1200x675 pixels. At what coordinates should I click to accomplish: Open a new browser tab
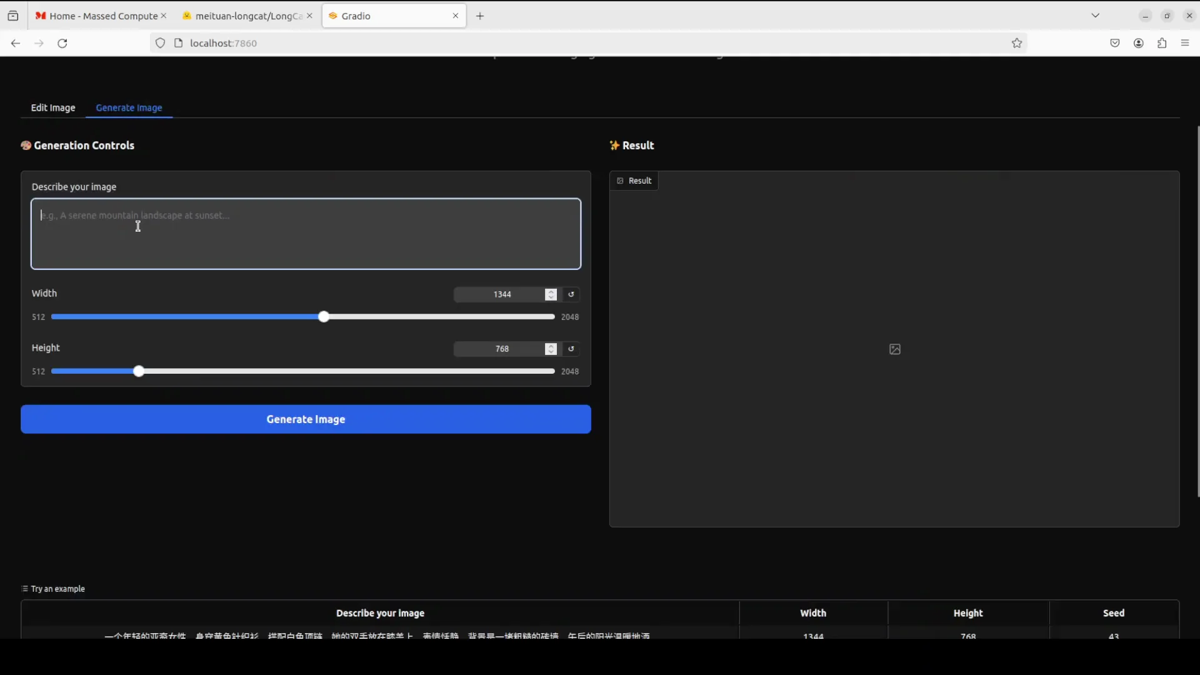click(x=480, y=16)
